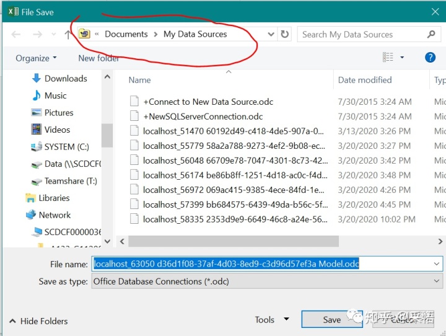Screen dimensions: 446x336
Task: Click the file icon of localhost_51470
Action: tap(134, 131)
